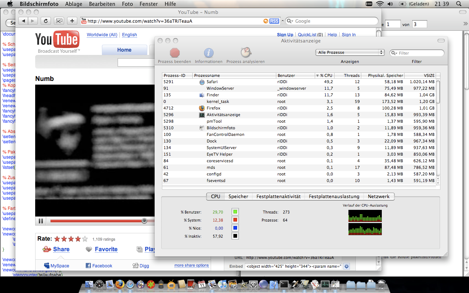Click the Worldwide (All) link
This screenshot has width=469, height=293.
coord(102,35)
